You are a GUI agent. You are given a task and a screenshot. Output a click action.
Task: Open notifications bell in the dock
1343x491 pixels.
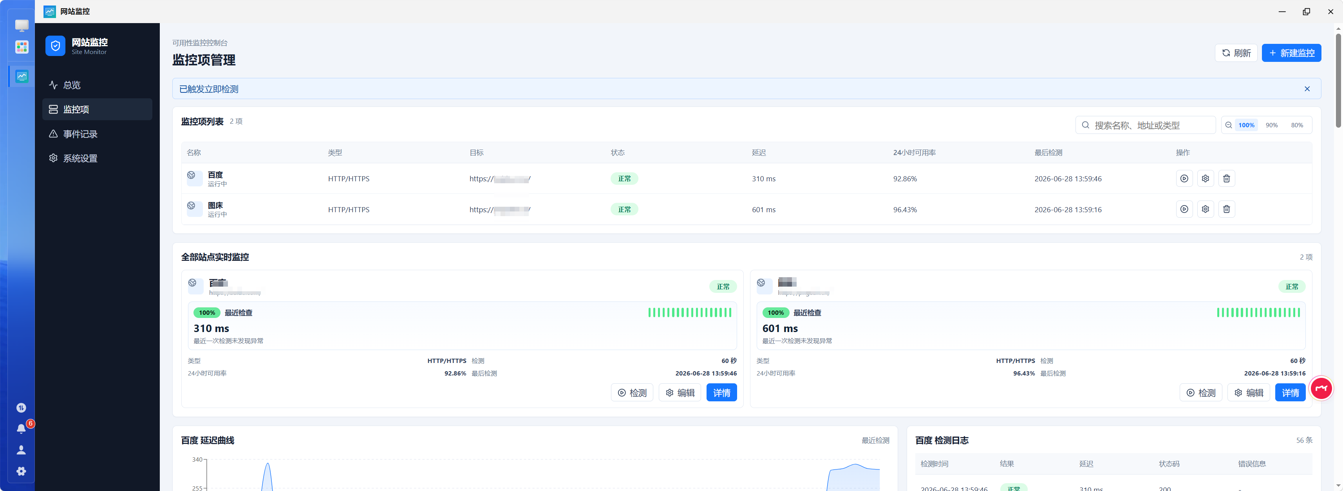tap(22, 428)
